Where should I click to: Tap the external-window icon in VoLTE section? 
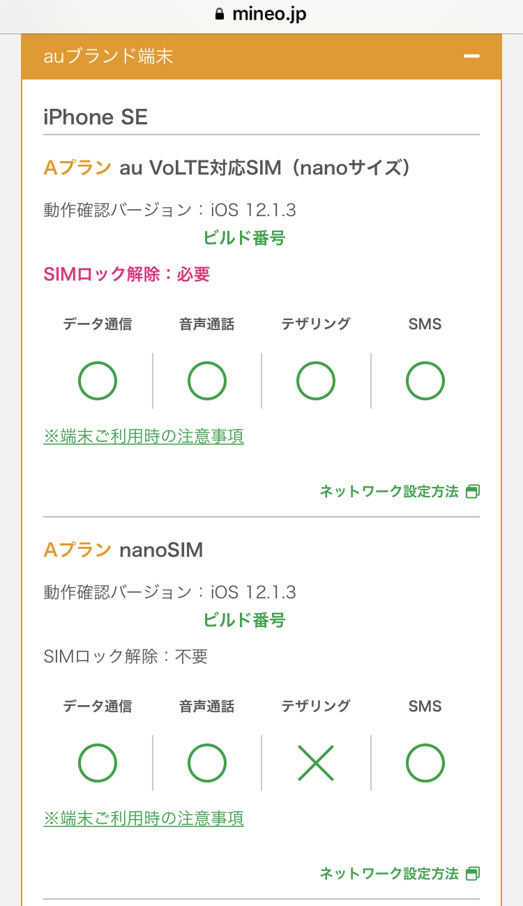coord(473,492)
